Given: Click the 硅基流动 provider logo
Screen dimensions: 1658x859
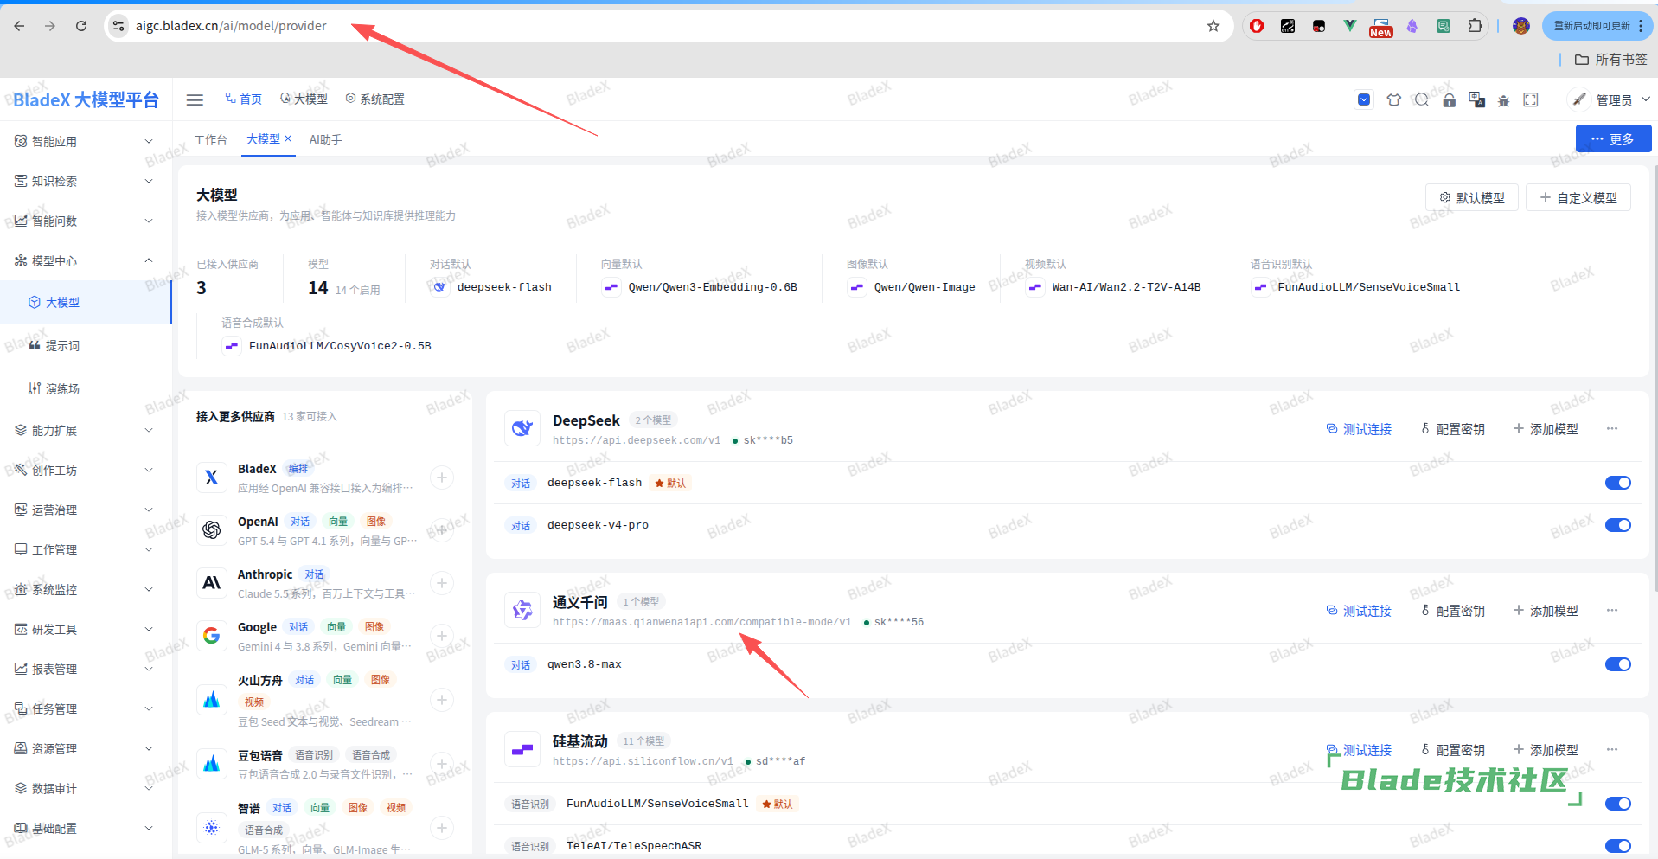Looking at the screenshot, I should (522, 749).
